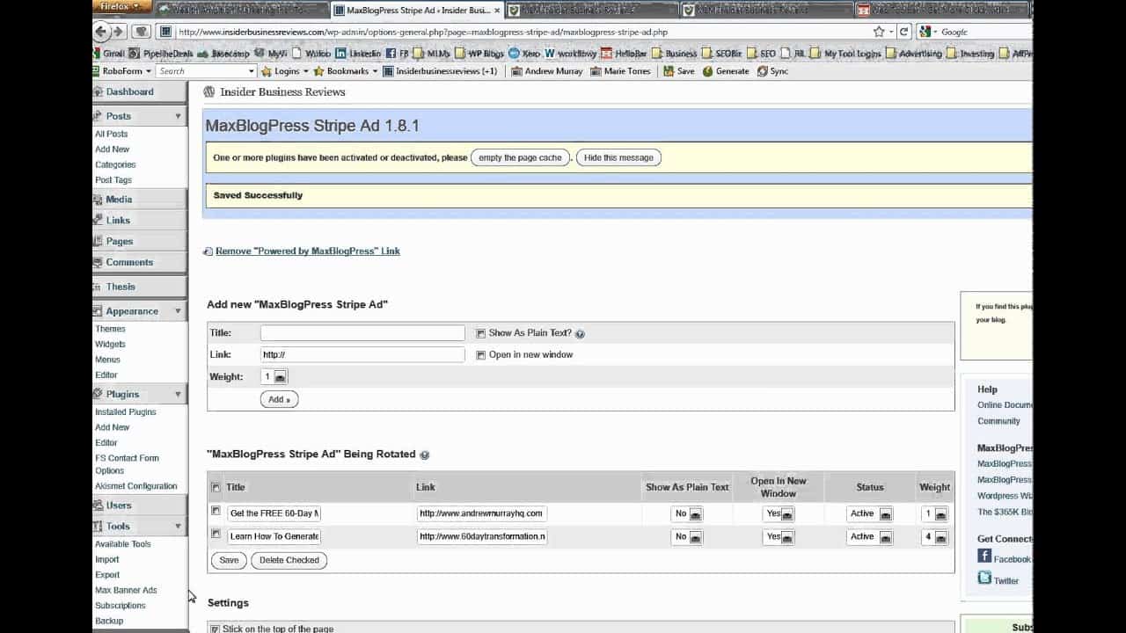Screen dimensions: 1126x633
Task: Open Installed Plugins in sidebar
Action: (x=126, y=412)
